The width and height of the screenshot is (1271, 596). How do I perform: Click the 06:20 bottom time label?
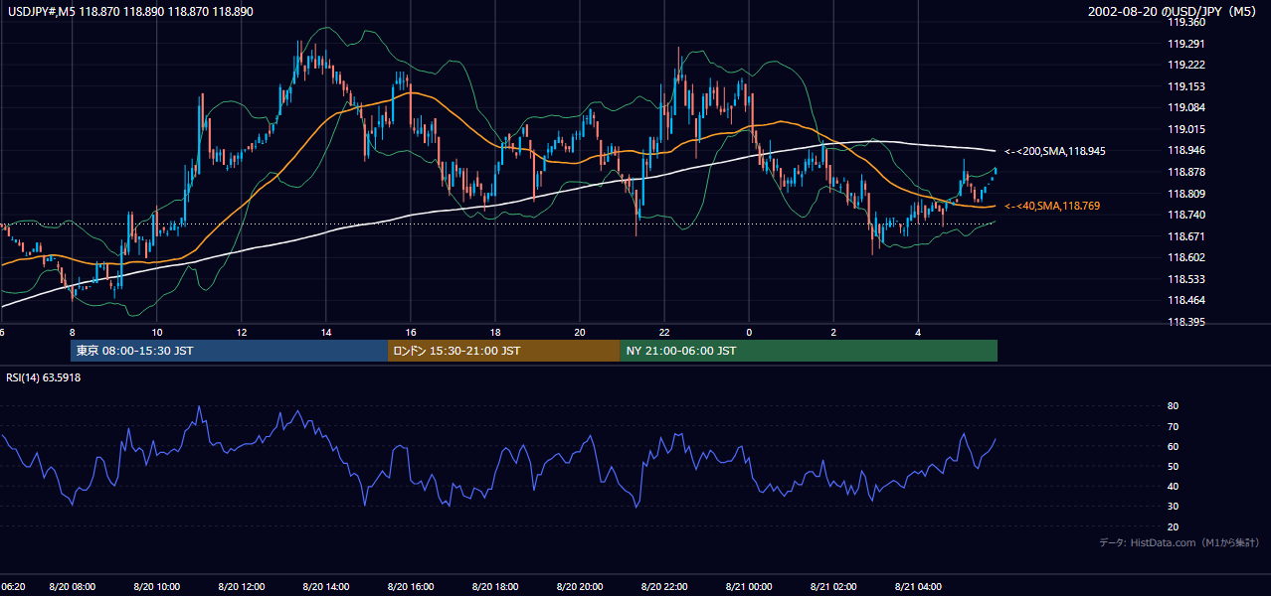[12, 587]
